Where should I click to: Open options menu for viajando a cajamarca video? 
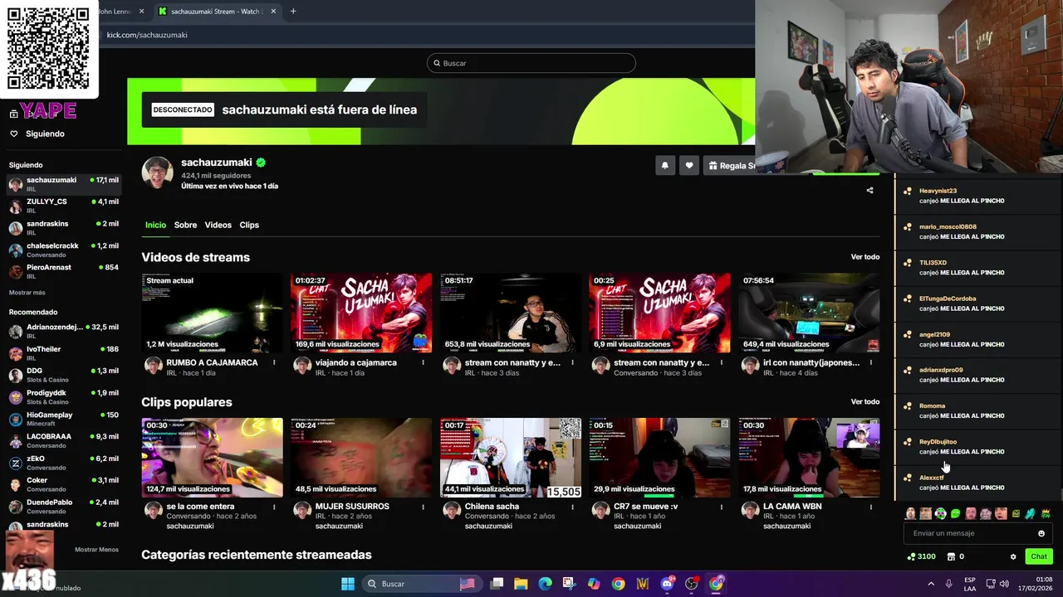click(x=423, y=362)
